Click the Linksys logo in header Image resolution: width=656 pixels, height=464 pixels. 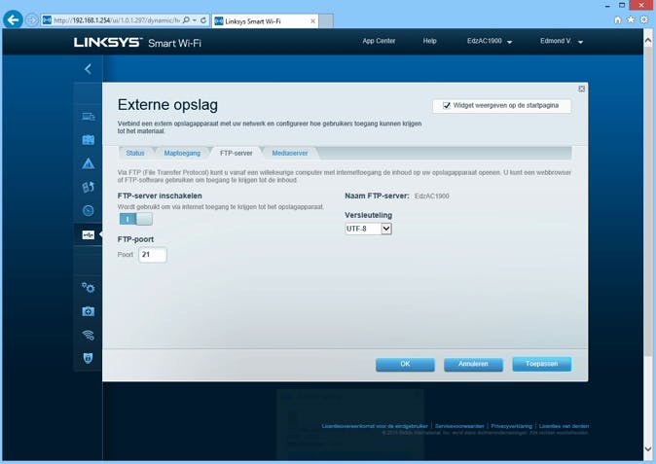pos(108,42)
